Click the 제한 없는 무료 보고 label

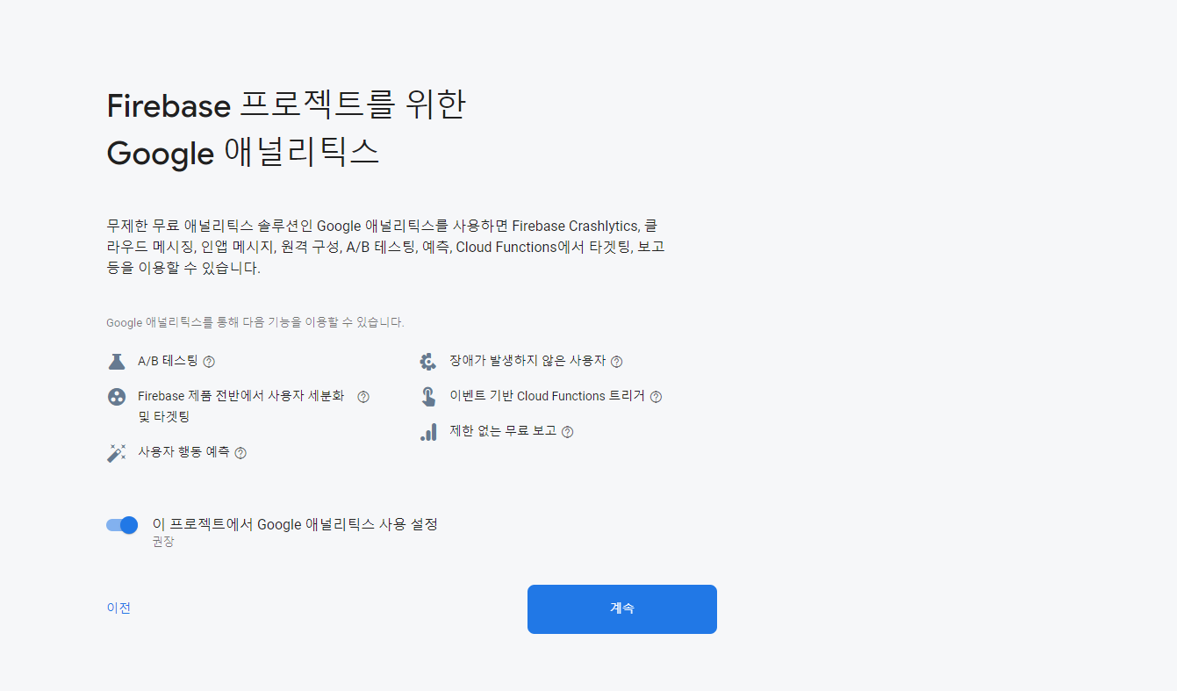[x=503, y=431]
